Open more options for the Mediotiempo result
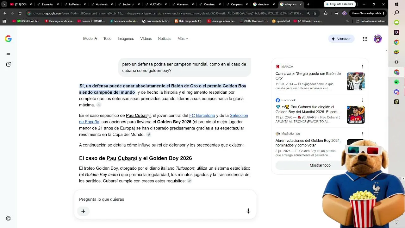The height and width of the screenshot is (228, 405). click(x=362, y=134)
